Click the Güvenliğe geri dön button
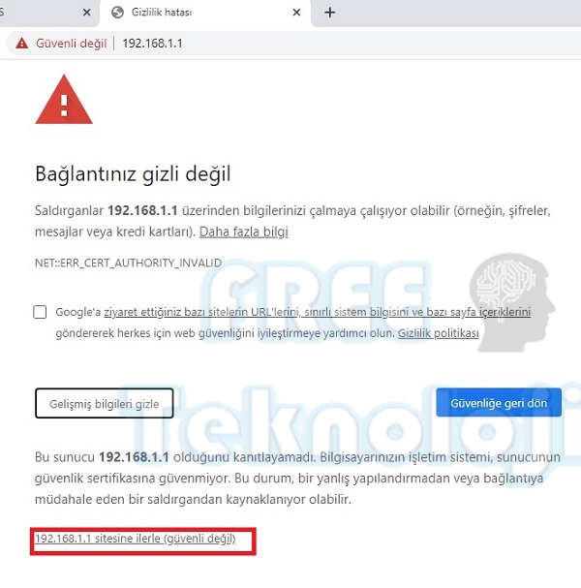This screenshot has width=581, height=588. tap(499, 403)
